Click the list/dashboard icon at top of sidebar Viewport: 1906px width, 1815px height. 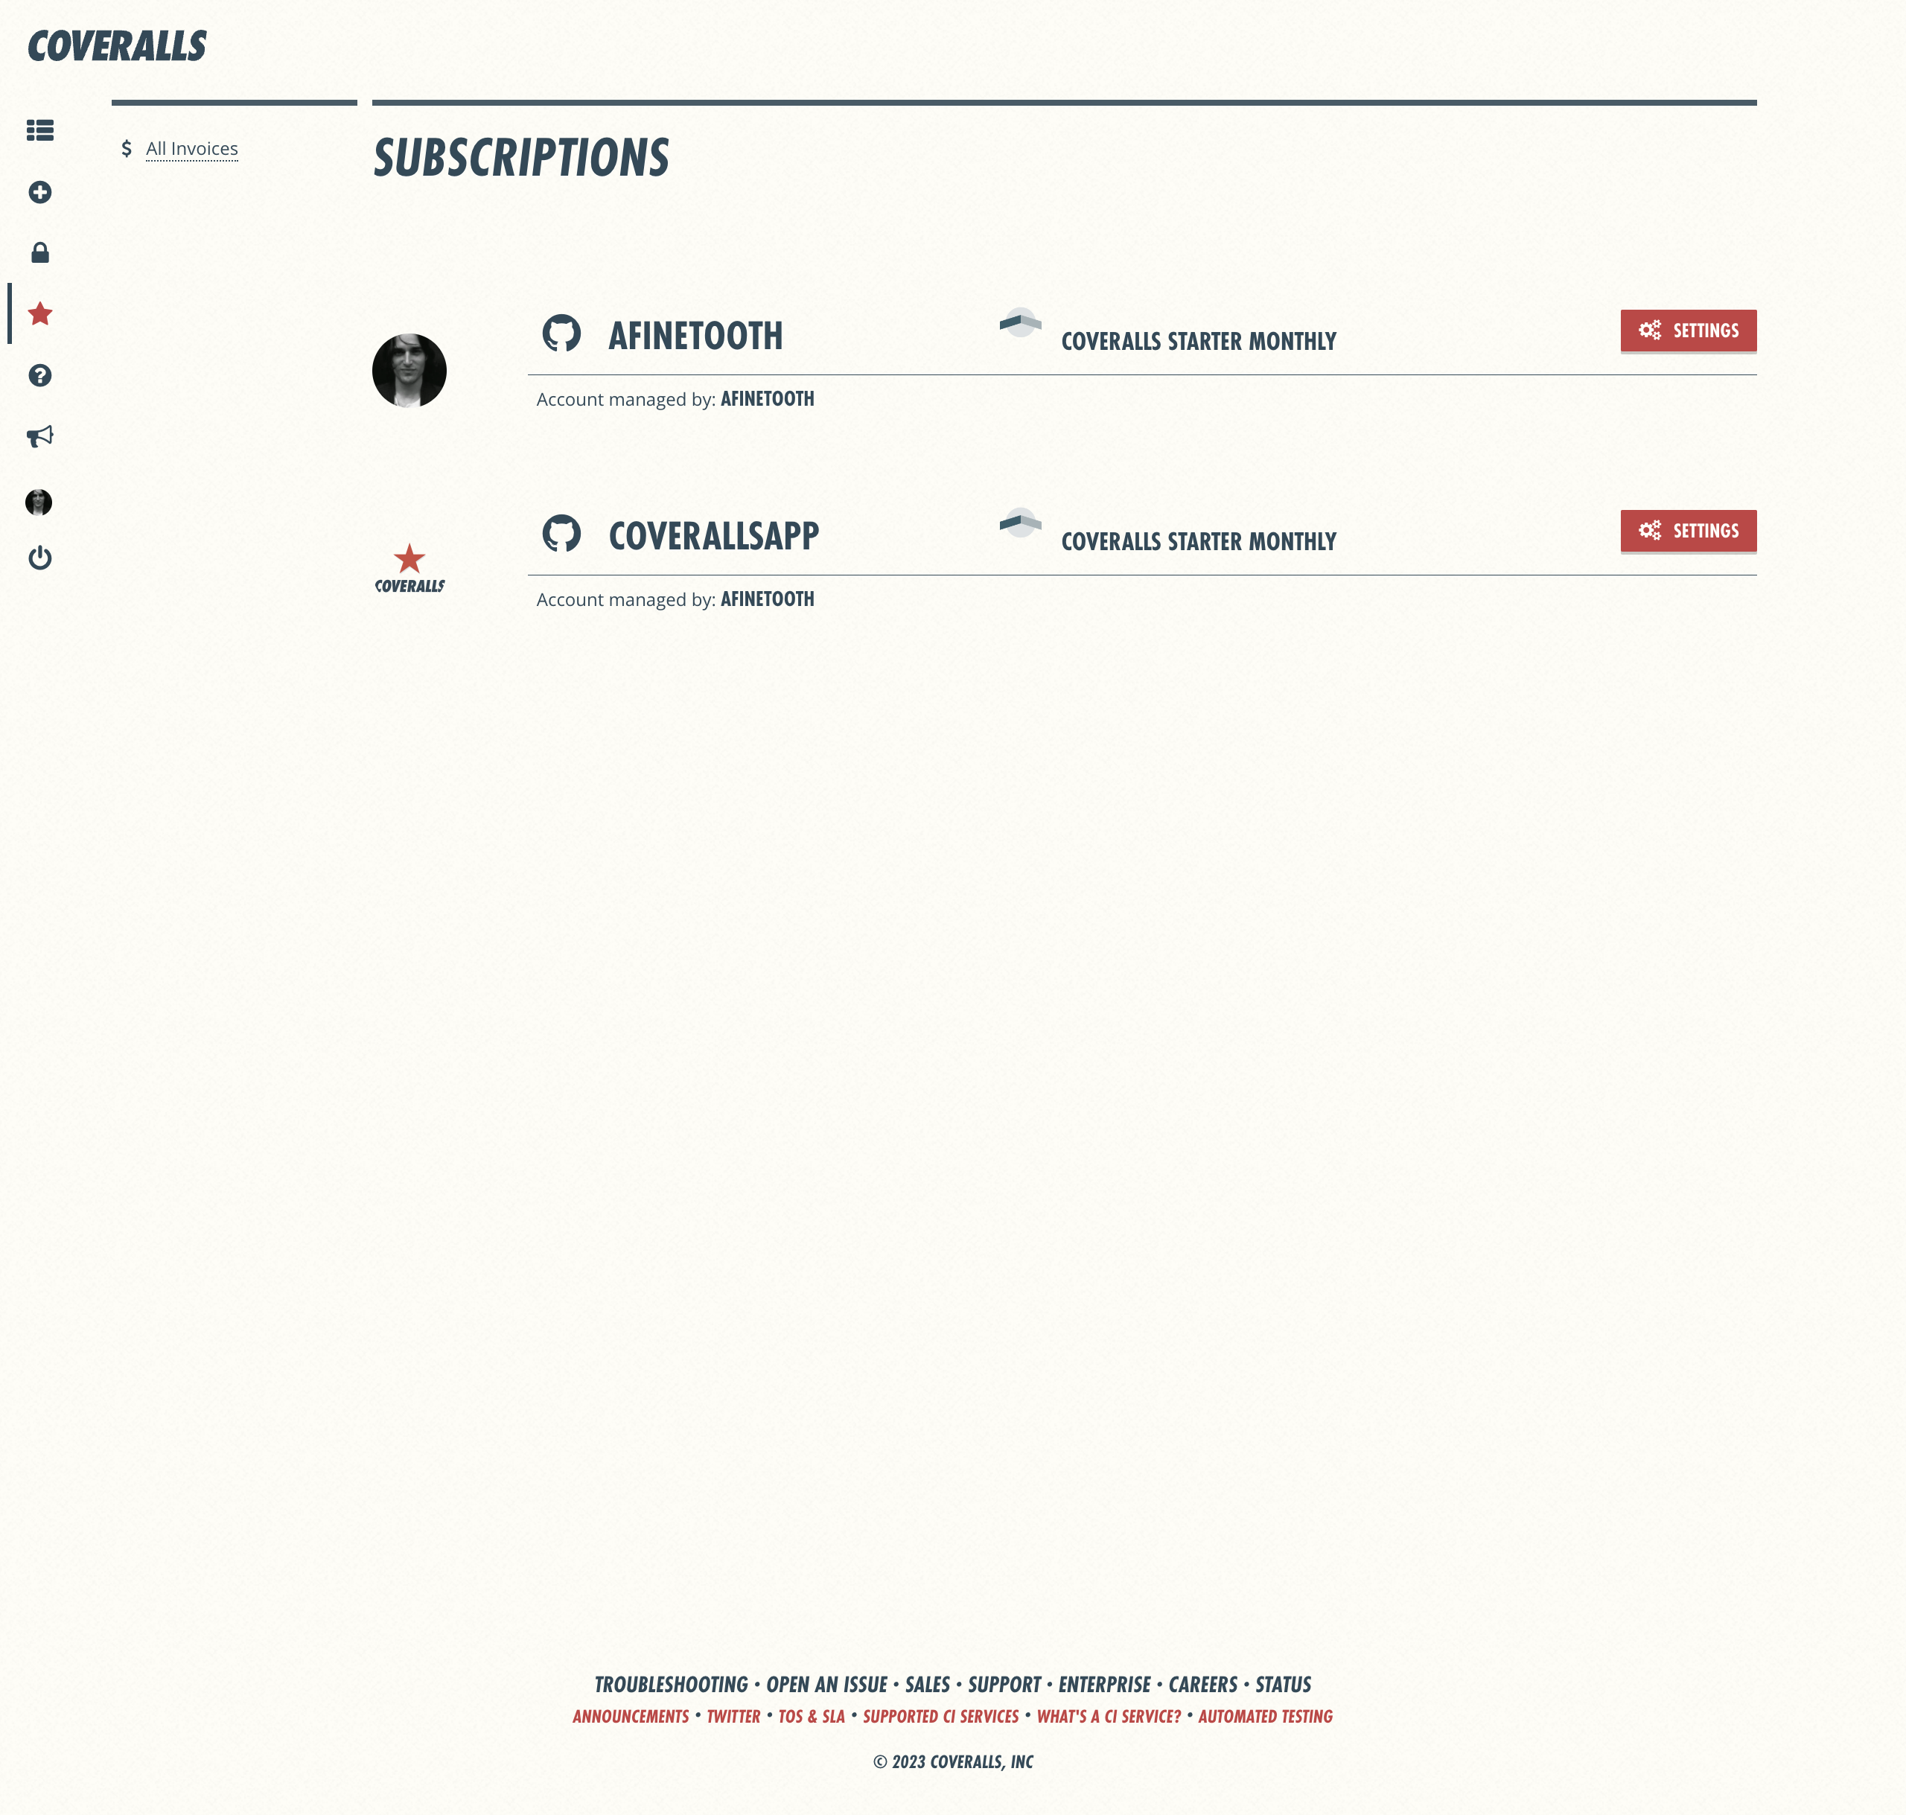tap(39, 130)
